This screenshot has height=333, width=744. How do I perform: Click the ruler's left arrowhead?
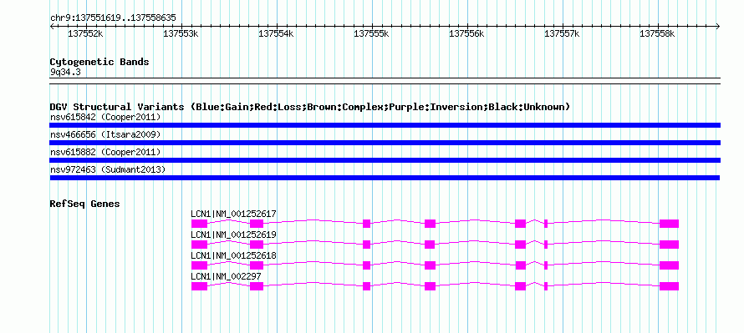tap(52, 26)
